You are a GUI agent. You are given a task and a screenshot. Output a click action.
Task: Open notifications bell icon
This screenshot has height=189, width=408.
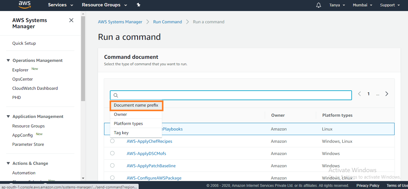(x=319, y=5)
